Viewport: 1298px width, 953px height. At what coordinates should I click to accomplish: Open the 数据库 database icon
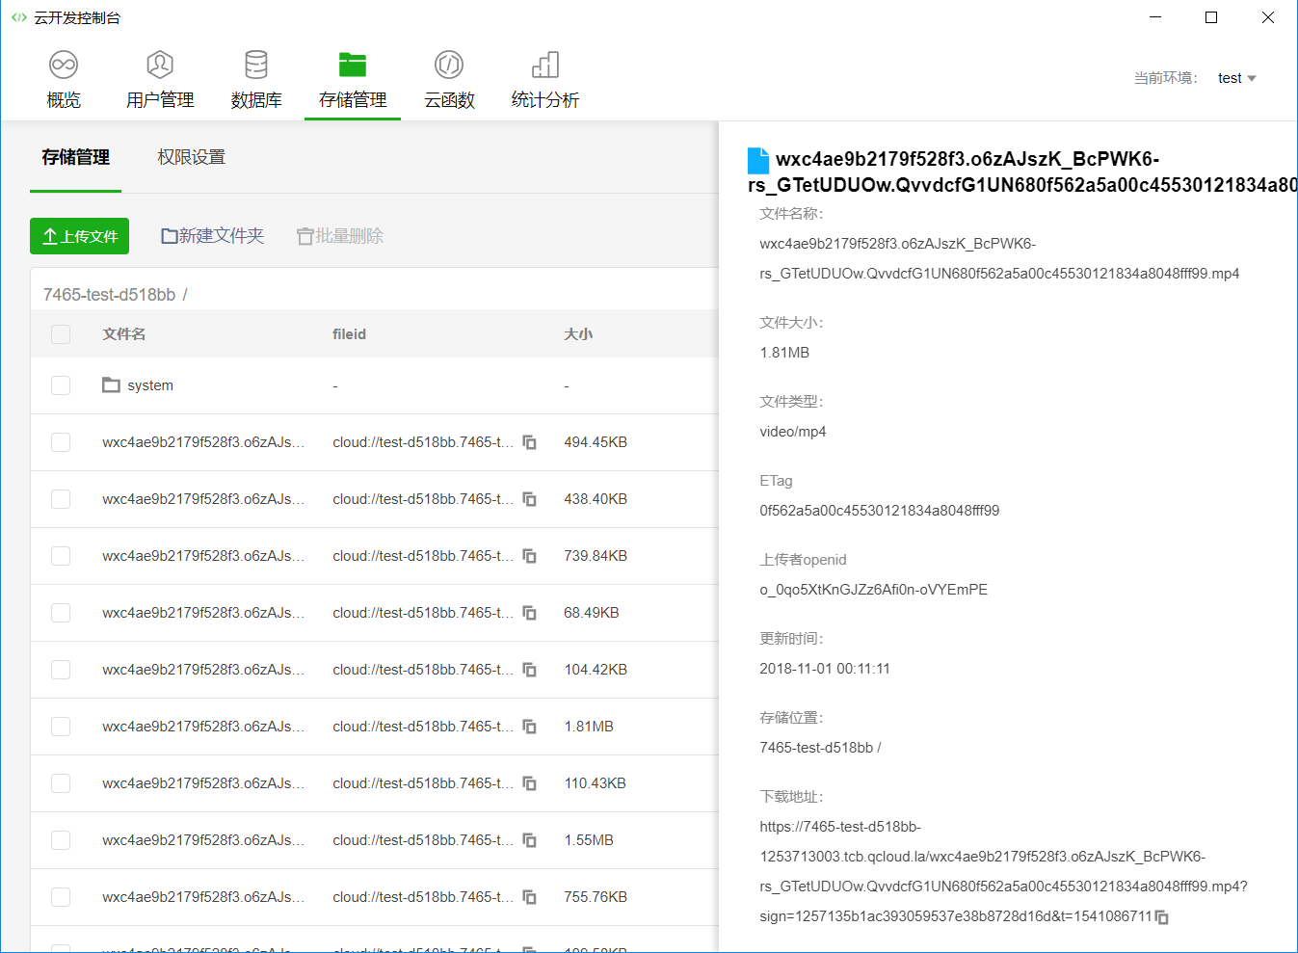tap(256, 65)
